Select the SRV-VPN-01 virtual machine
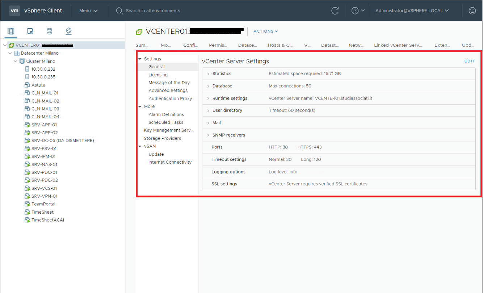The image size is (483, 293). pos(45,196)
